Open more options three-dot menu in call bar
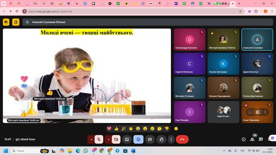 click(x=171, y=139)
